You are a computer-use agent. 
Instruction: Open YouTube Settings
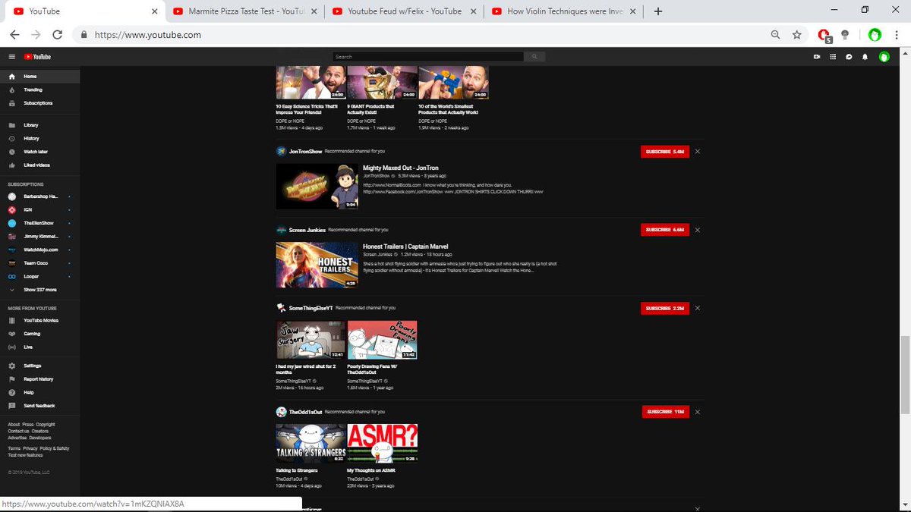click(39, 366)
